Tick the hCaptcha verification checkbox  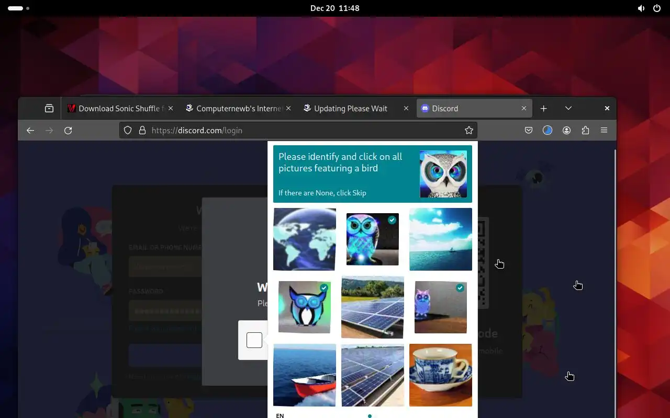click(x=254, y=340)
